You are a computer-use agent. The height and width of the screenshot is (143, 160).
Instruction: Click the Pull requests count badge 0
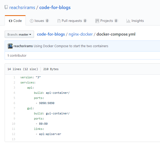[85, 21]
